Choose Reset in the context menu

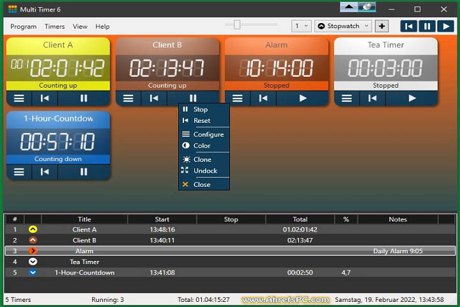point(204,120)
